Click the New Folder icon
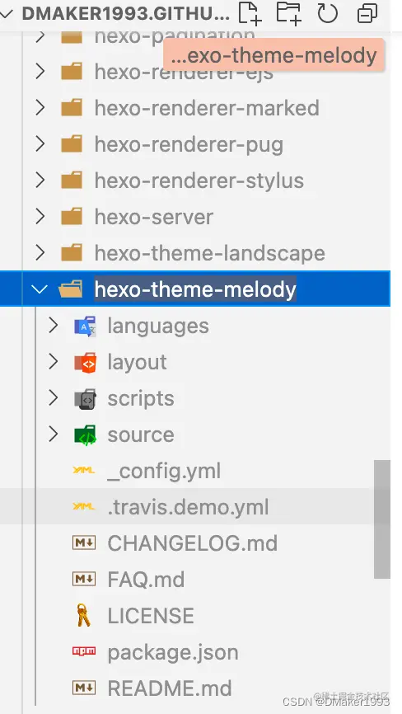402x714 pixels. [288, 12]
